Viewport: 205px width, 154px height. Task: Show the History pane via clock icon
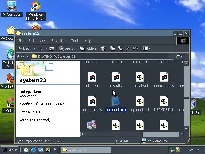click(x=103, y=48)
